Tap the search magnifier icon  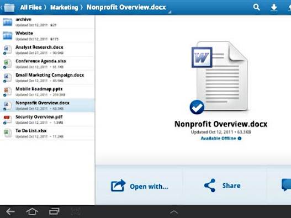256,7
